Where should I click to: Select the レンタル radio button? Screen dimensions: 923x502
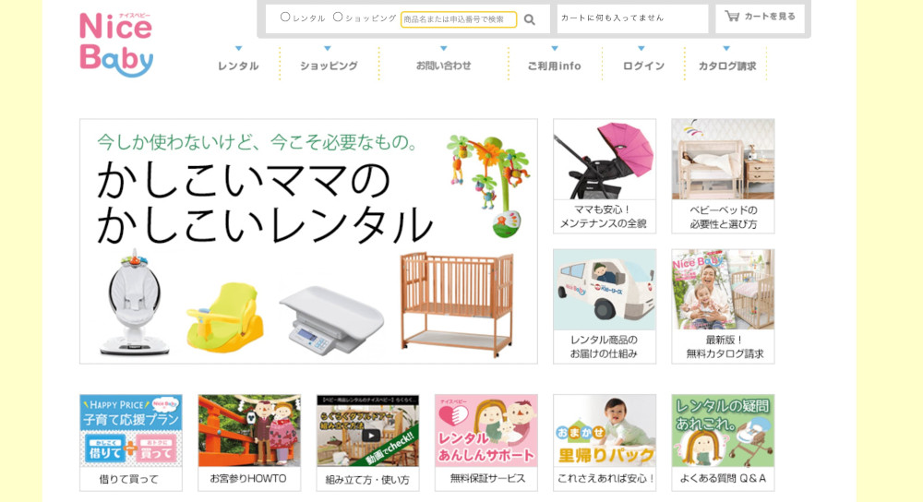pos(285,17)
